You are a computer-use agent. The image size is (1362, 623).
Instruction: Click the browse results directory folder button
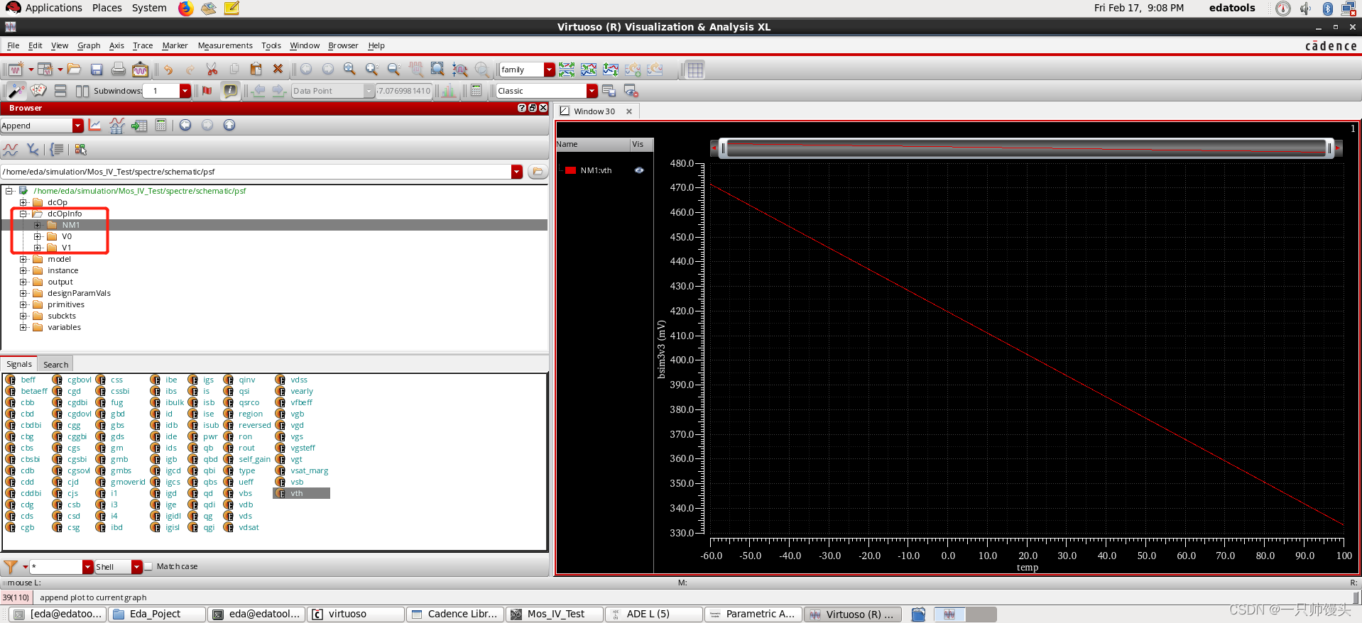point(538,172)
